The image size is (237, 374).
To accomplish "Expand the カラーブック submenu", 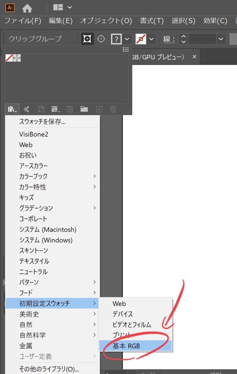I will pyautogui.click(x=52, y=176).
